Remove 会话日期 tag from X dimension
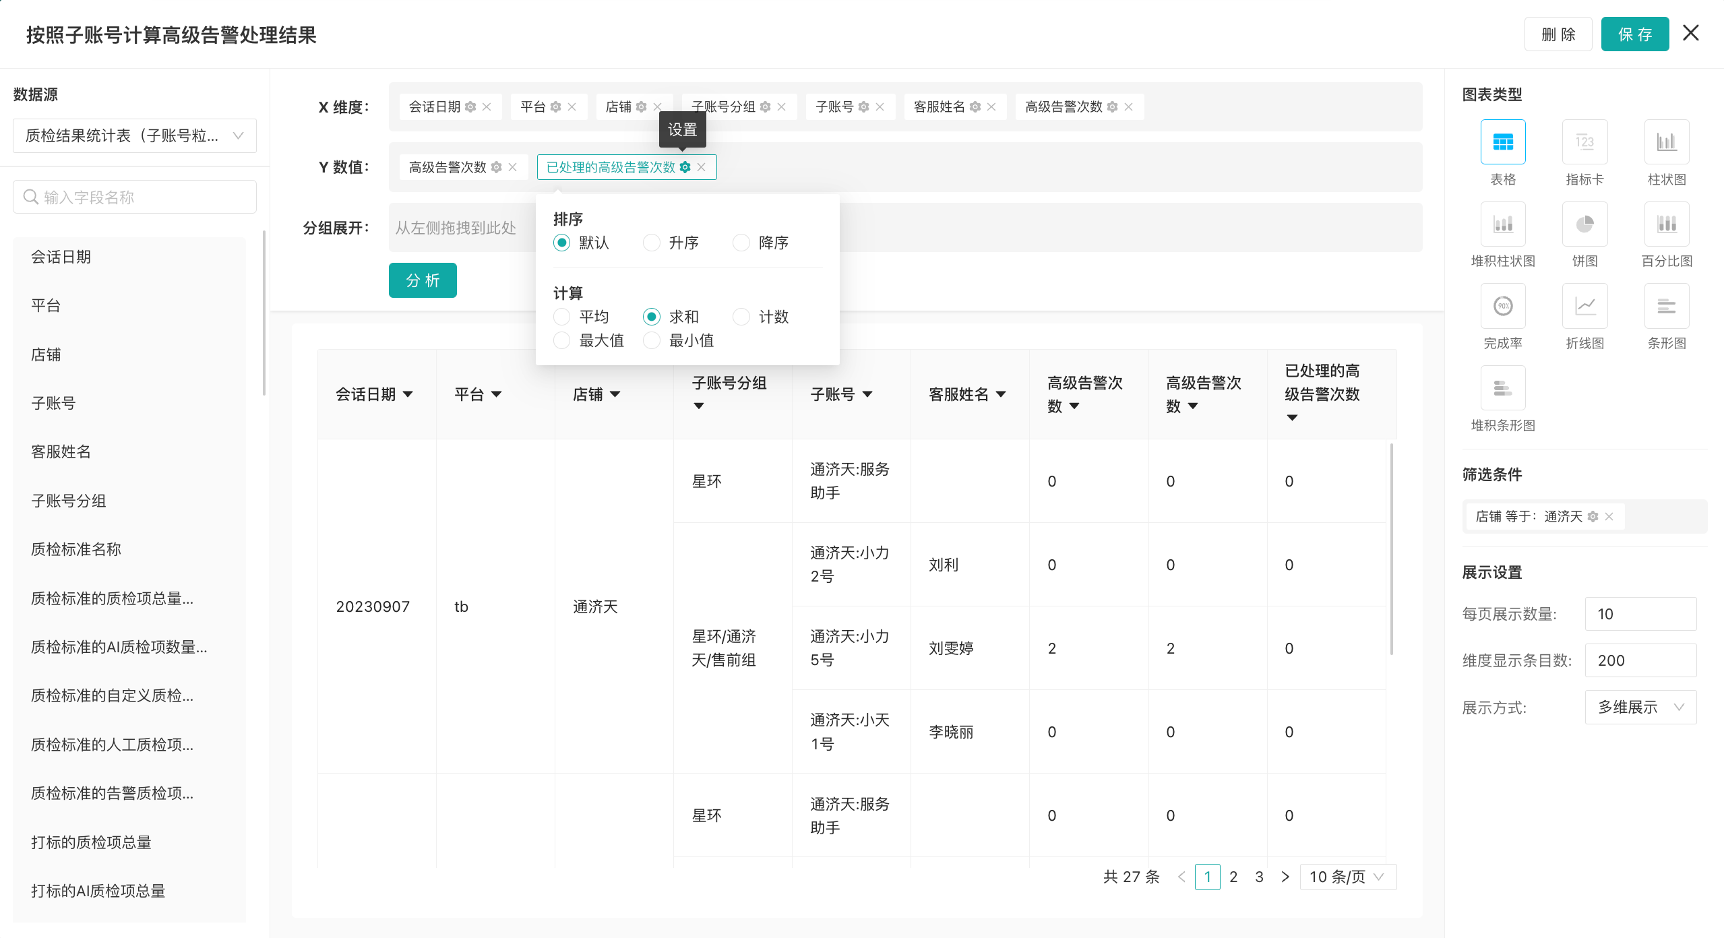The image size is (1724, 938). tap(487, 107)
